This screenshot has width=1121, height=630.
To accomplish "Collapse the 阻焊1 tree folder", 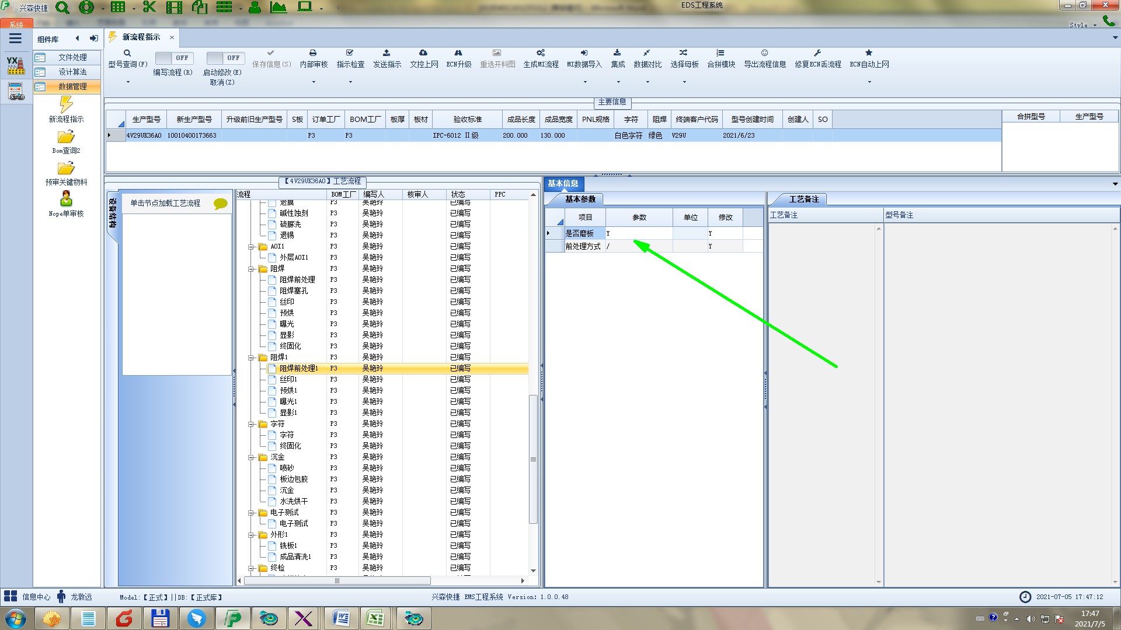I will [251, 358].
